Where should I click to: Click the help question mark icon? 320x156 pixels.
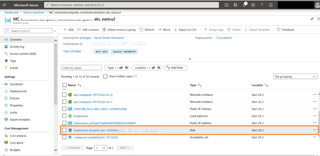click(x=262, y=5)
